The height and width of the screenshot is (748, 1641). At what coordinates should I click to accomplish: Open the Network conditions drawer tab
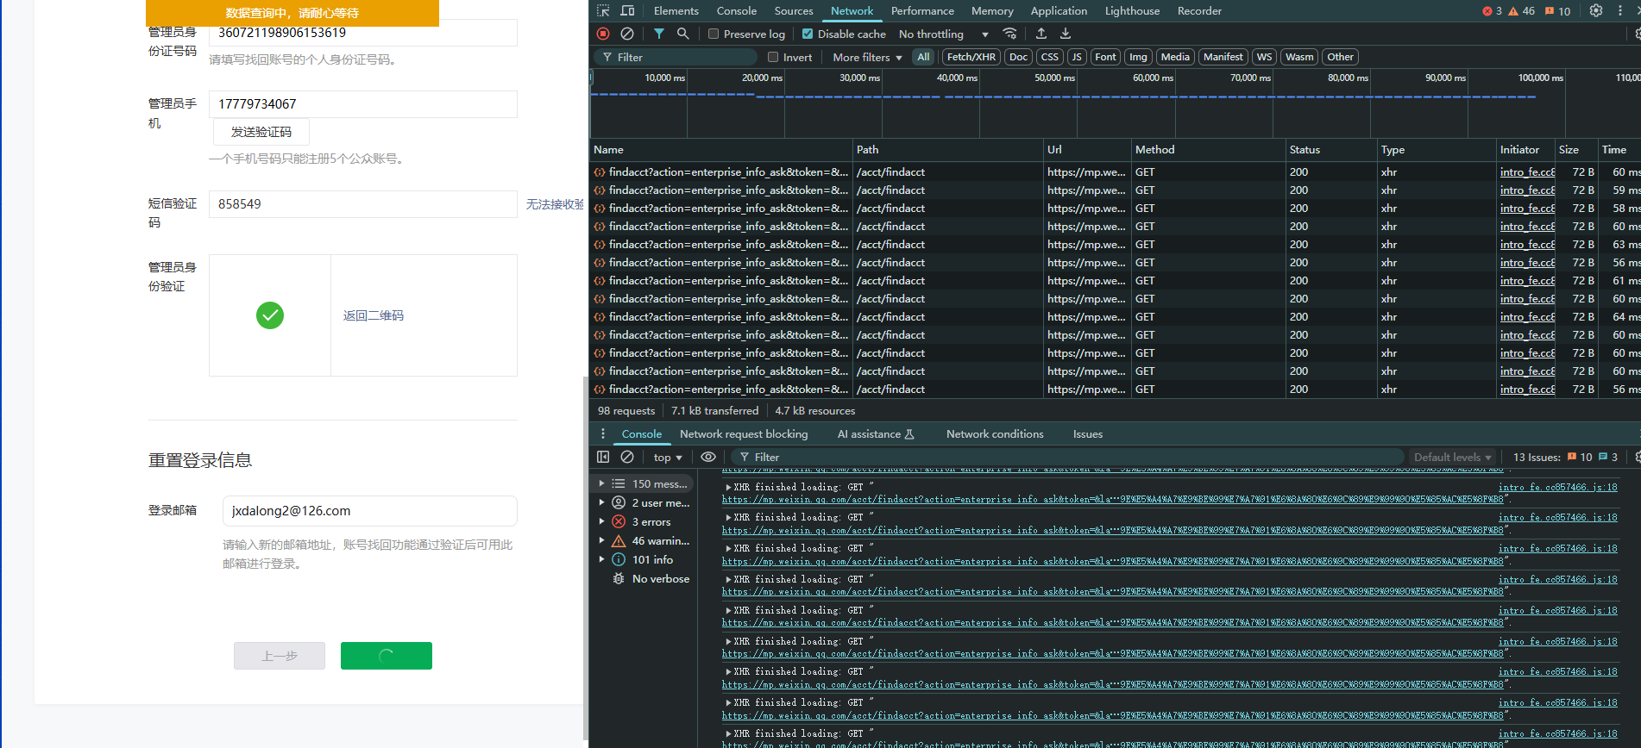pos(995,434)
